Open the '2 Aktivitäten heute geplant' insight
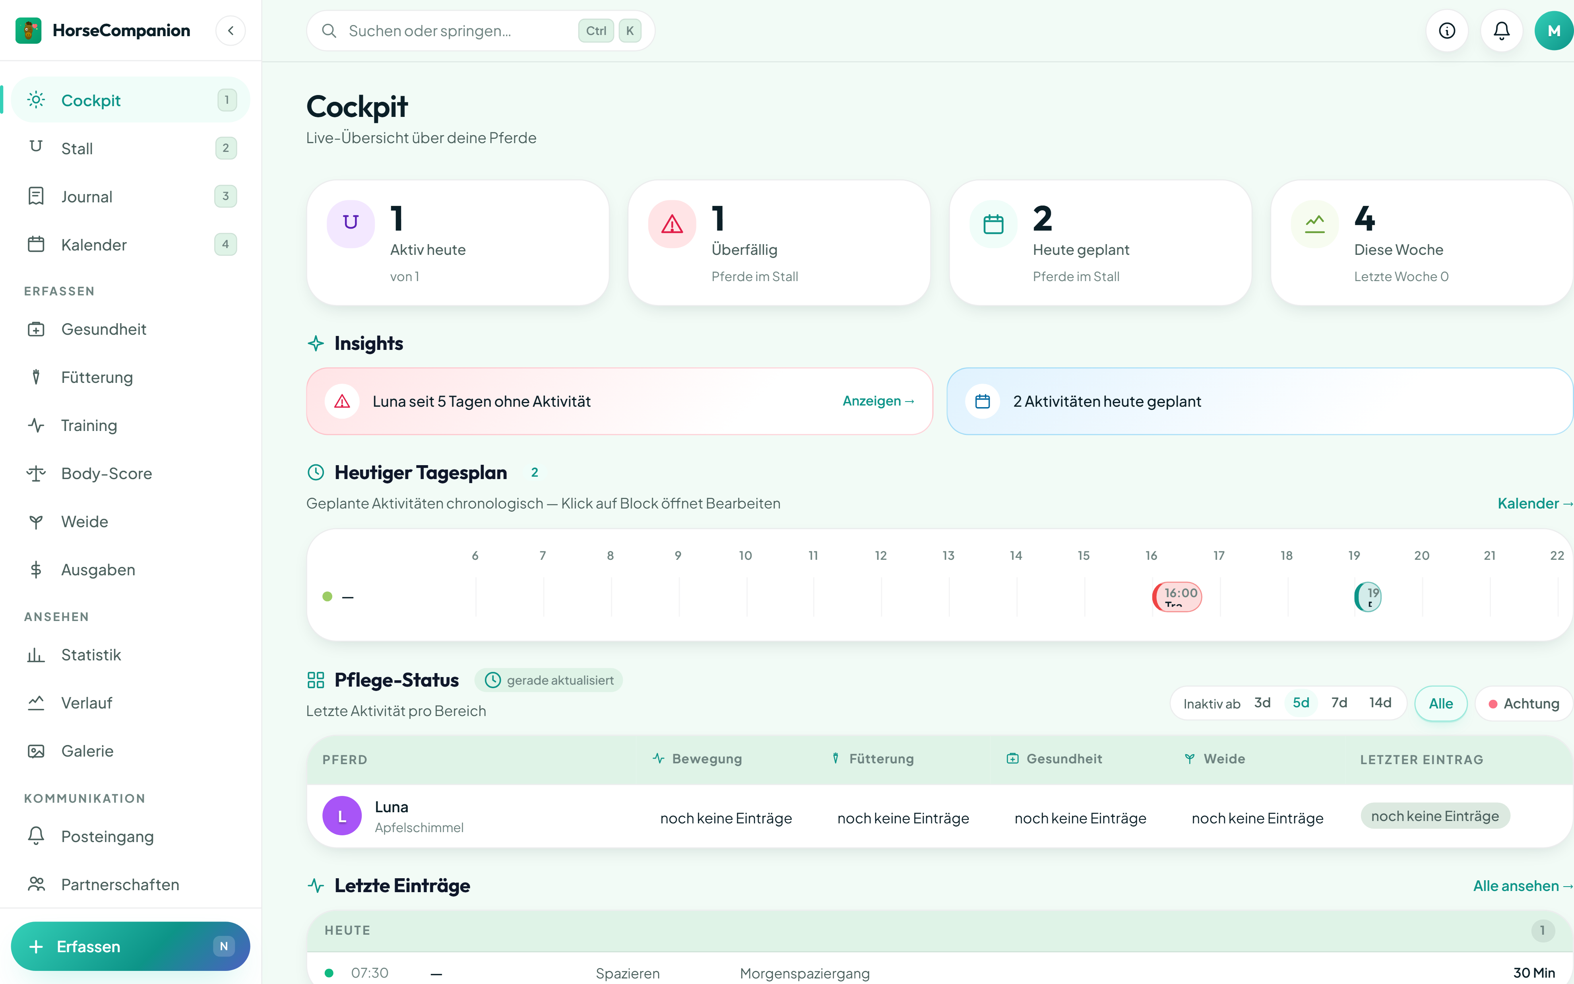This screenshot has height=984, width=1574. pyautogui.click(x=1260, y=402)
